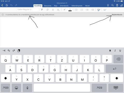Tap the exclamation mark key
The width and height of the screenshot is (124, 93).
(x=93, y=78)
